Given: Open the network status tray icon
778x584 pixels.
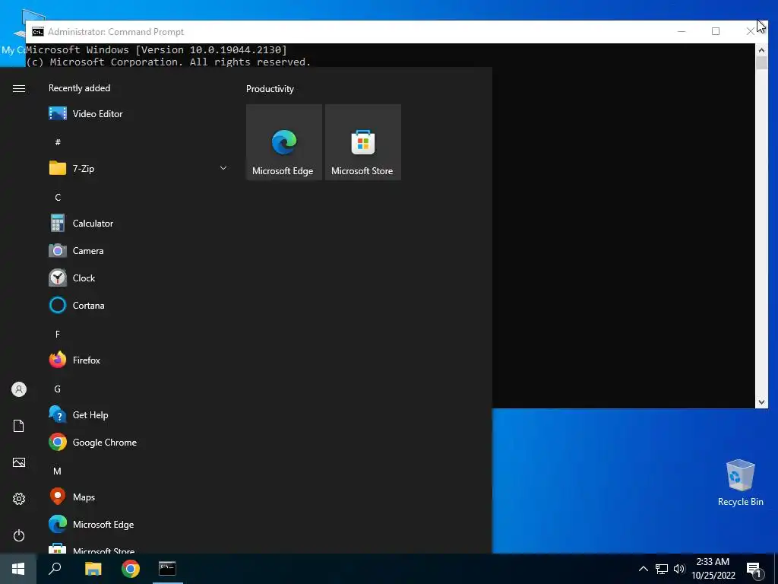Looking at the screenshot, I should click(662, 569).
